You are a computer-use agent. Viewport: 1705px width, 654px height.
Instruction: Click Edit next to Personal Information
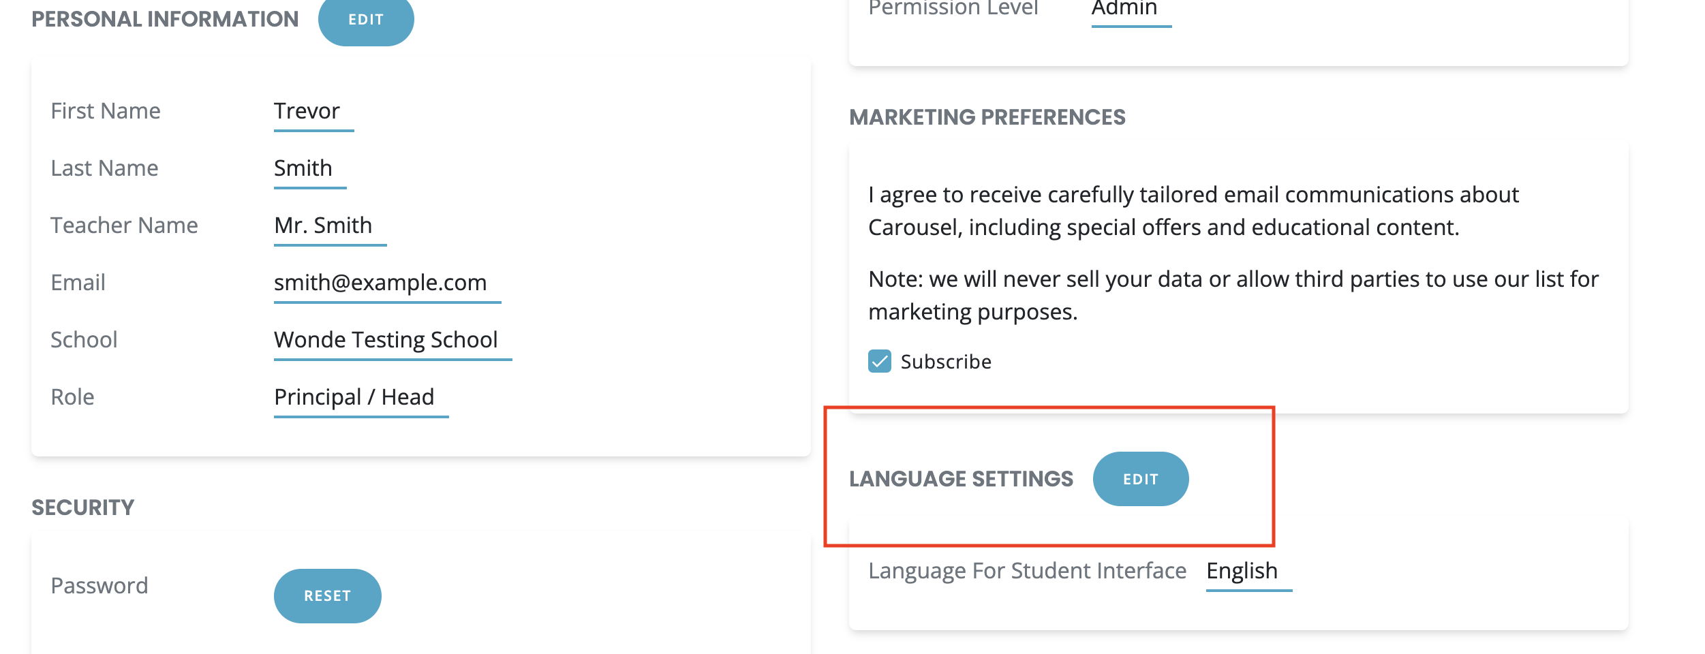(x=366, y=20)
